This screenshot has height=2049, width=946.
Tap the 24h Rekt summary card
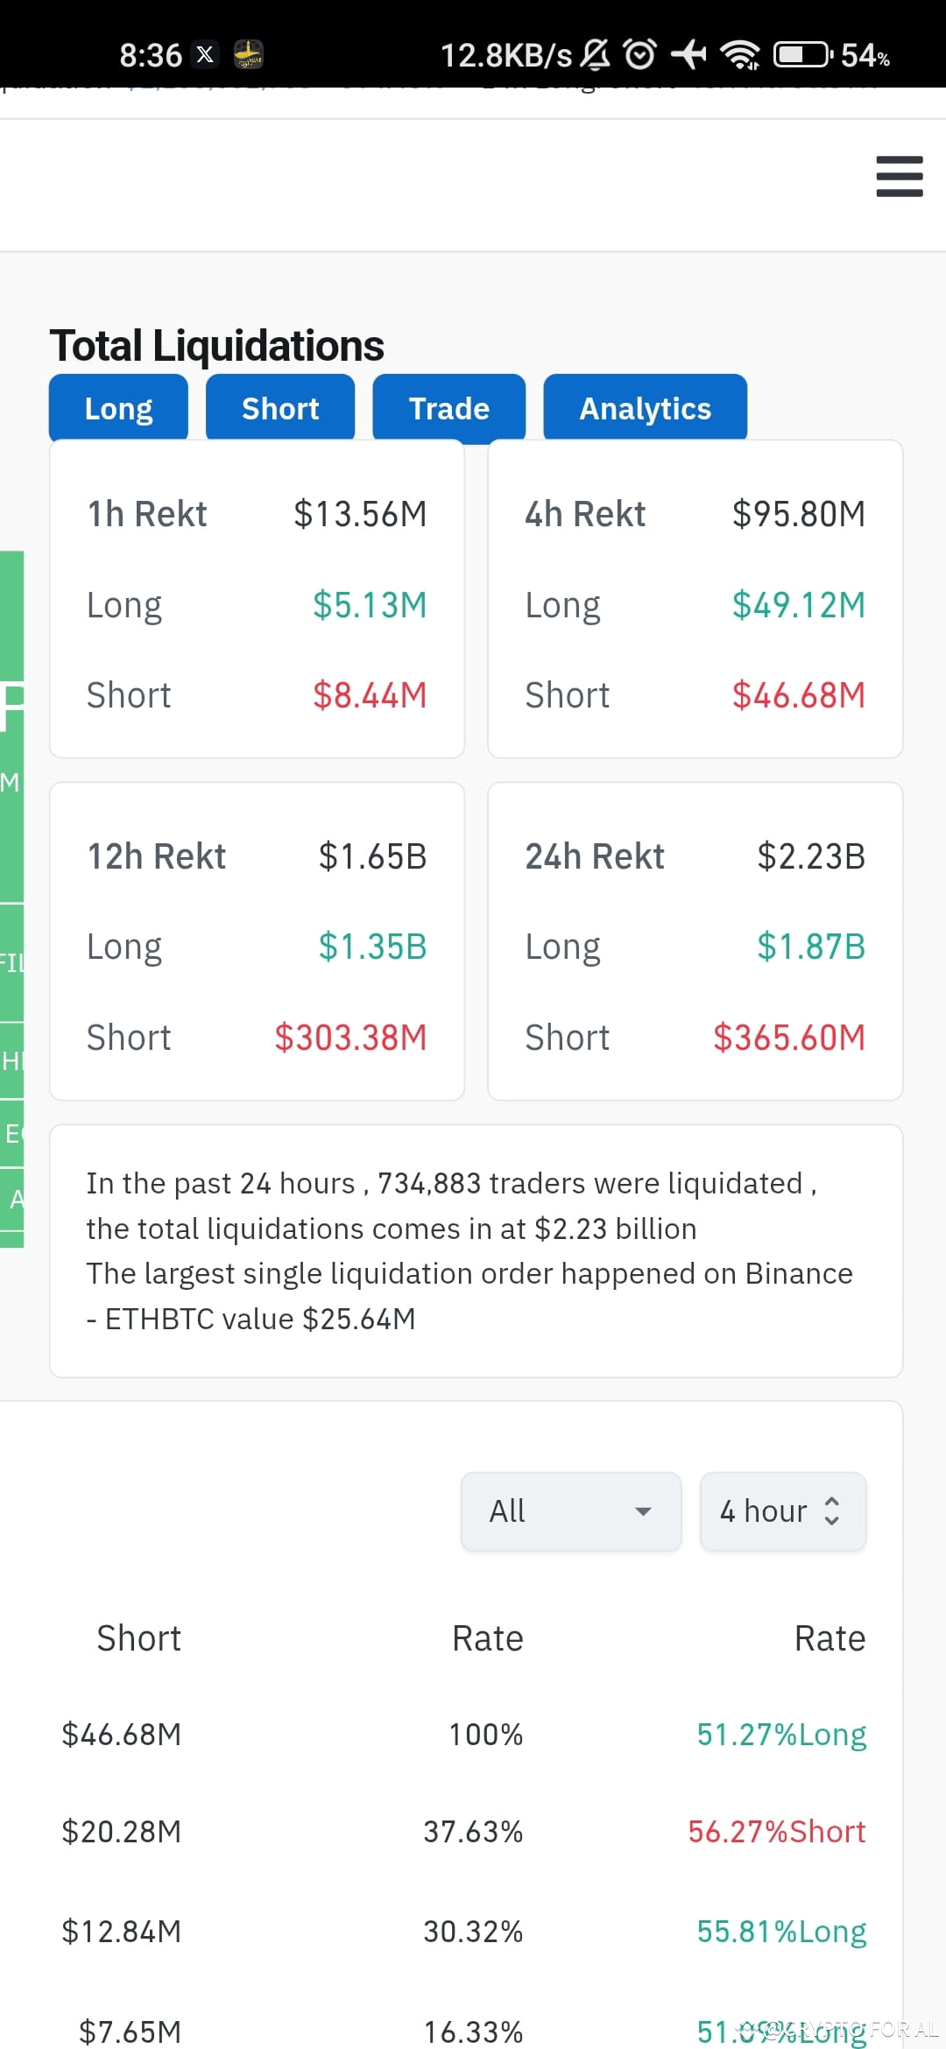point(695,940)
